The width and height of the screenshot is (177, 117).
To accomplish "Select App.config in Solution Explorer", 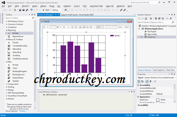I will 152,34.
